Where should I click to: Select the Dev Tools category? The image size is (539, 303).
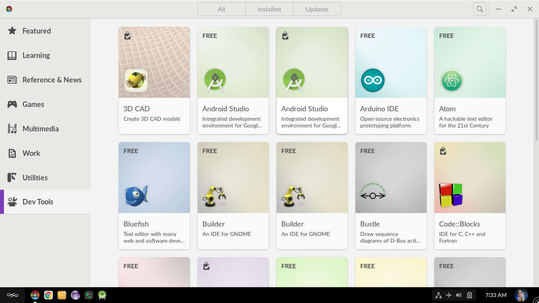[x=45, y=202]
